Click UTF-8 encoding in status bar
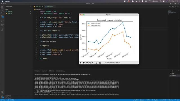This screenshot has height=101, width=180. pos(148,100)
